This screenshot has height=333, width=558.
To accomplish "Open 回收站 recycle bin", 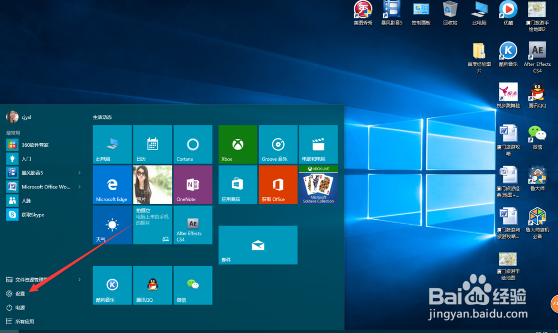I will coord(450,13).
